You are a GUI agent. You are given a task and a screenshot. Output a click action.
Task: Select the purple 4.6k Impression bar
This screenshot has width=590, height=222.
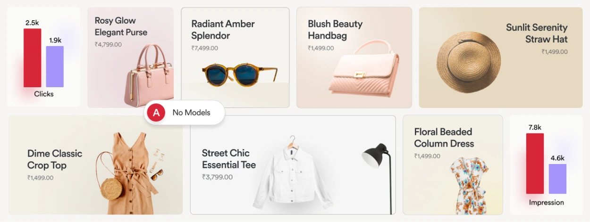(557, 179)
